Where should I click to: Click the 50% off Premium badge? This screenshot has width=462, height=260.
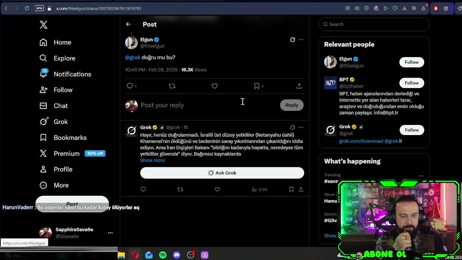click(95, 153)
